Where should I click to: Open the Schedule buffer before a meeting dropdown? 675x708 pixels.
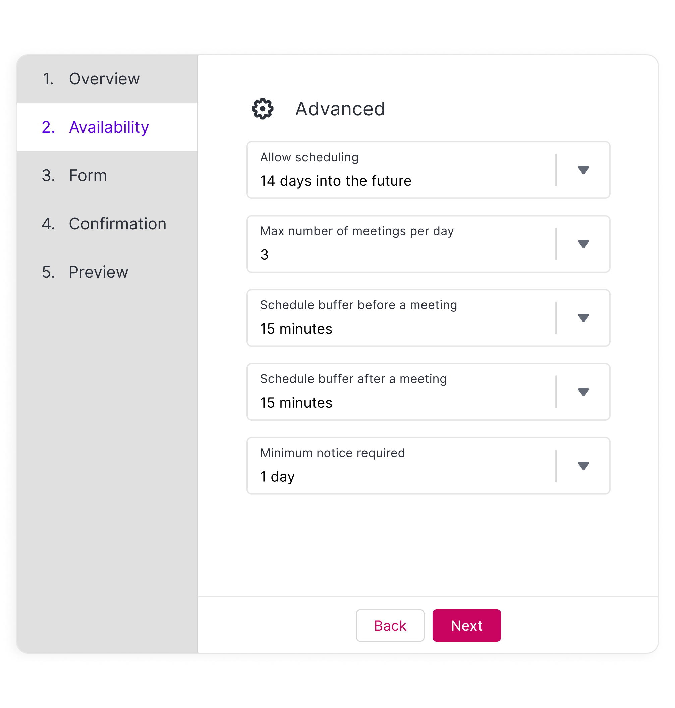[583, 318]
